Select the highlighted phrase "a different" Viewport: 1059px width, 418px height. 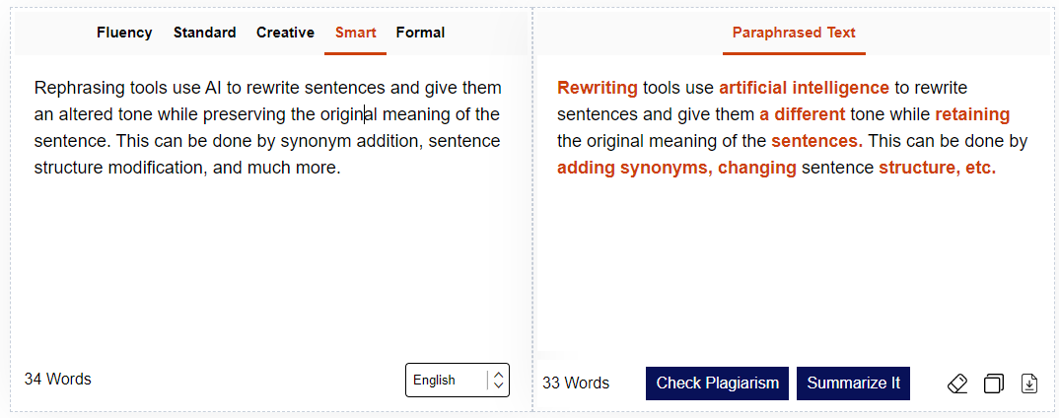802,114
